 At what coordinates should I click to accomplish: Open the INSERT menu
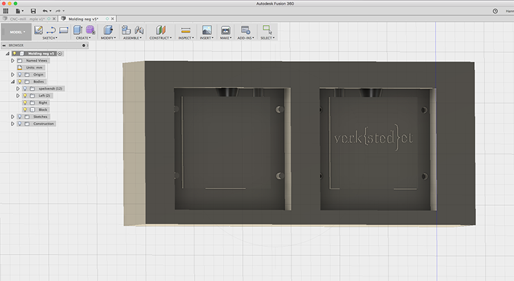[206, 38]
